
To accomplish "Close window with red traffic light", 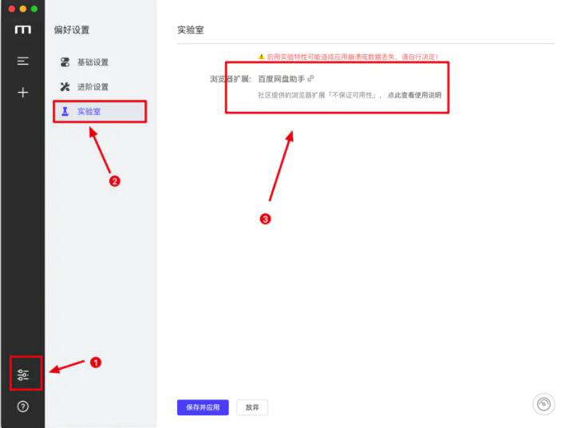I will 12,9.
